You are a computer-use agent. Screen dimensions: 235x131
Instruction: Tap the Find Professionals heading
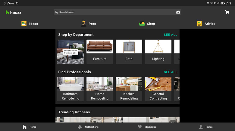pos(74,72)
